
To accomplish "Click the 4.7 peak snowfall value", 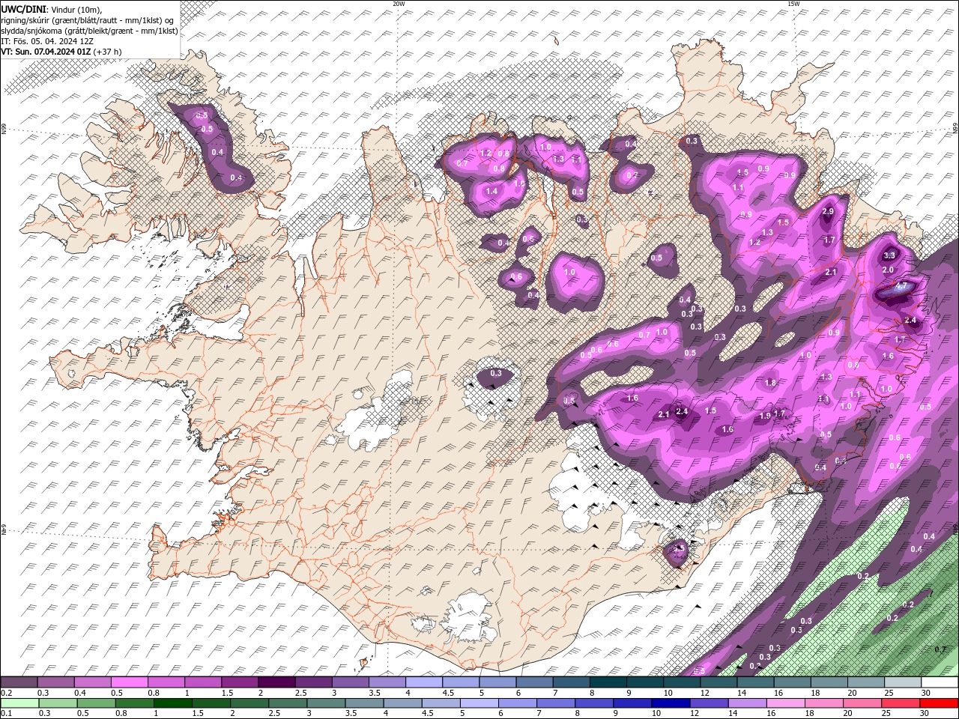I will 901,286.
